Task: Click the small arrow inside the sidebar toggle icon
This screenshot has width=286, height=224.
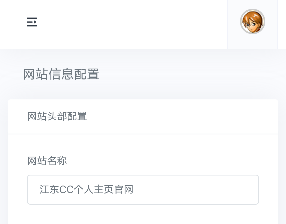Action: click(x=35, y=22)
